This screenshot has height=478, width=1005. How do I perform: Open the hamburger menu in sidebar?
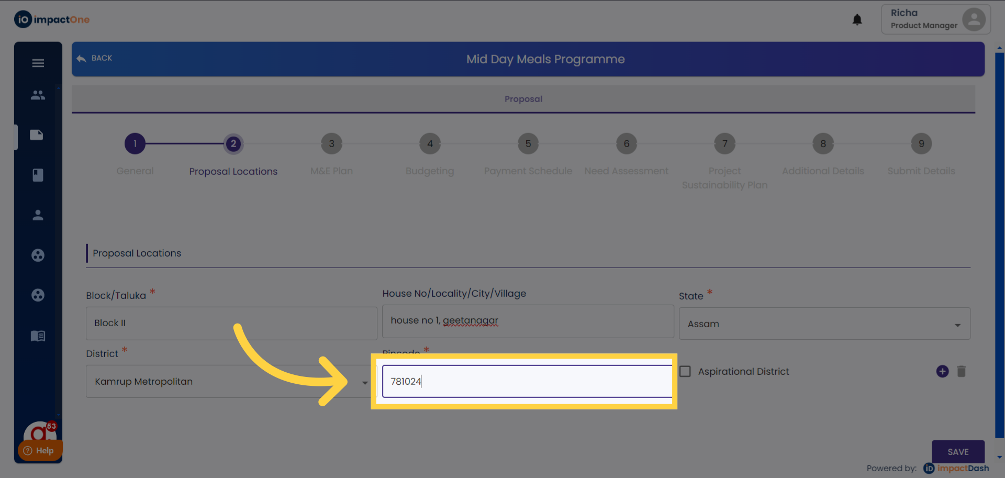[x=38, y=63]
